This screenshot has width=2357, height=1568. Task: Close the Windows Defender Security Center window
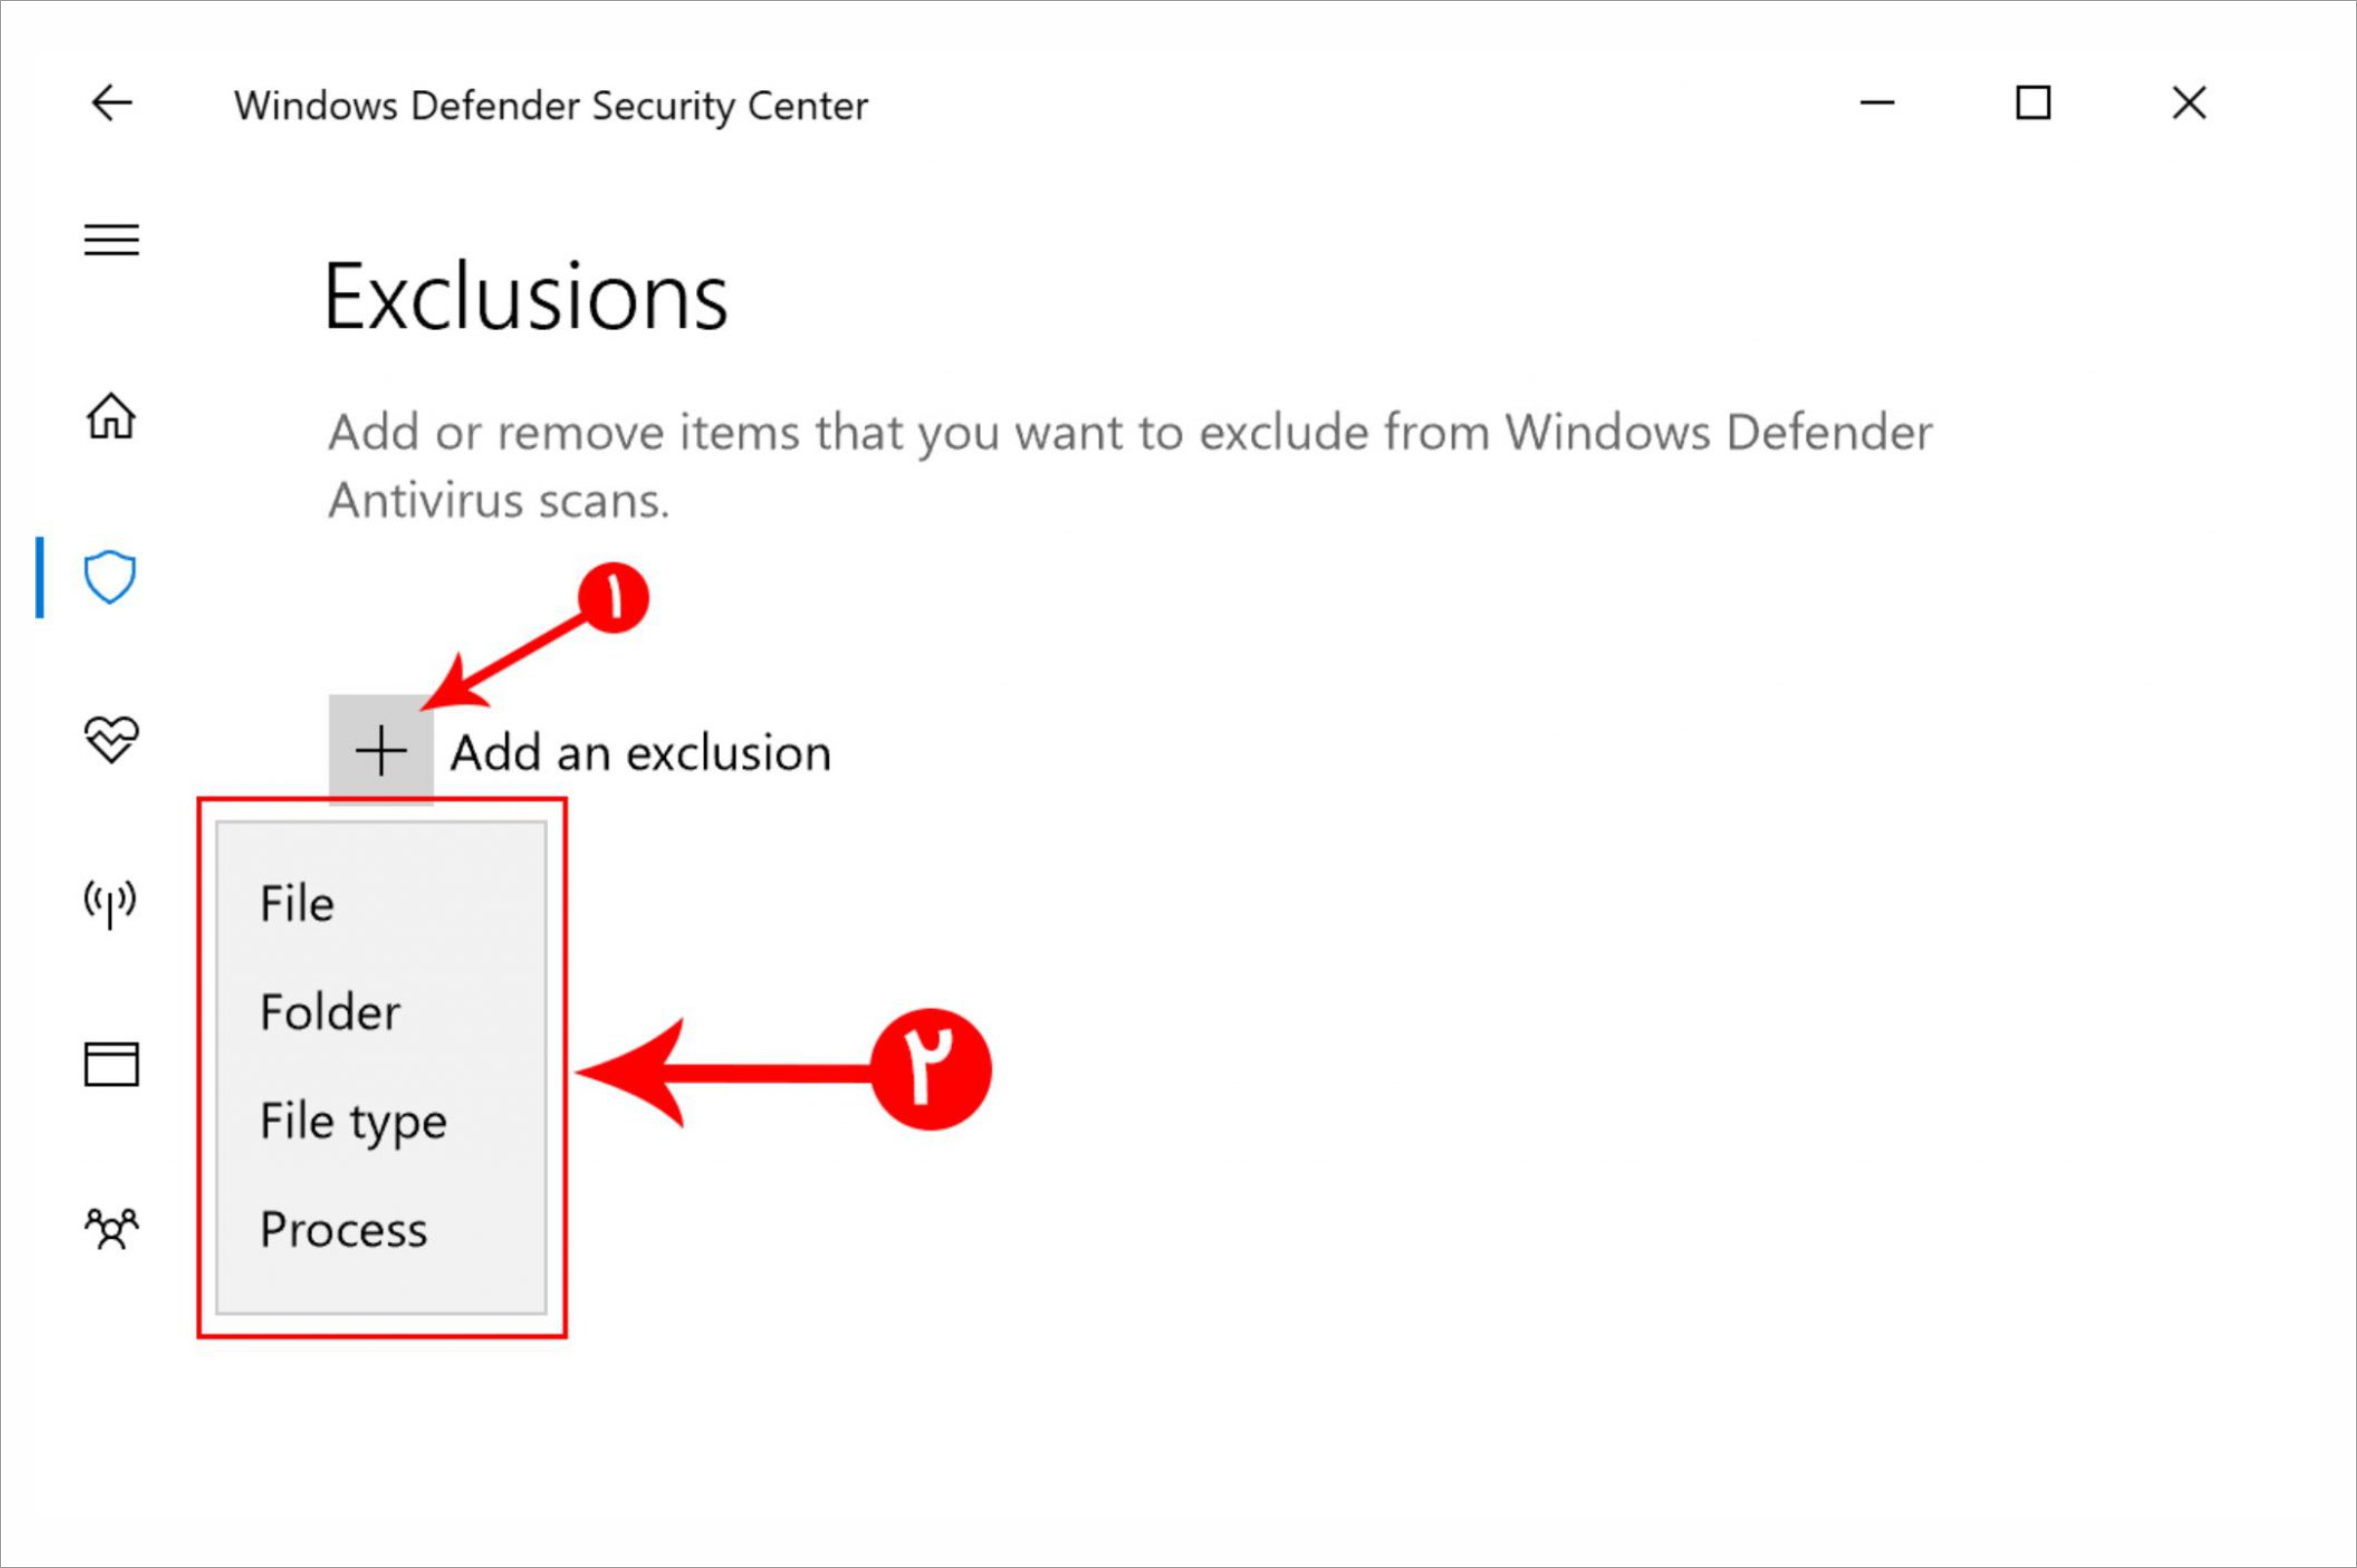pyautogui.click(x=2189, y=103)
